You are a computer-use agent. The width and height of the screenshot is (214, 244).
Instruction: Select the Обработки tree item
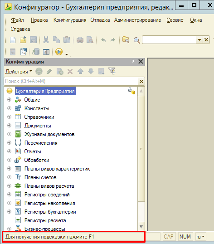coord(37,160)
